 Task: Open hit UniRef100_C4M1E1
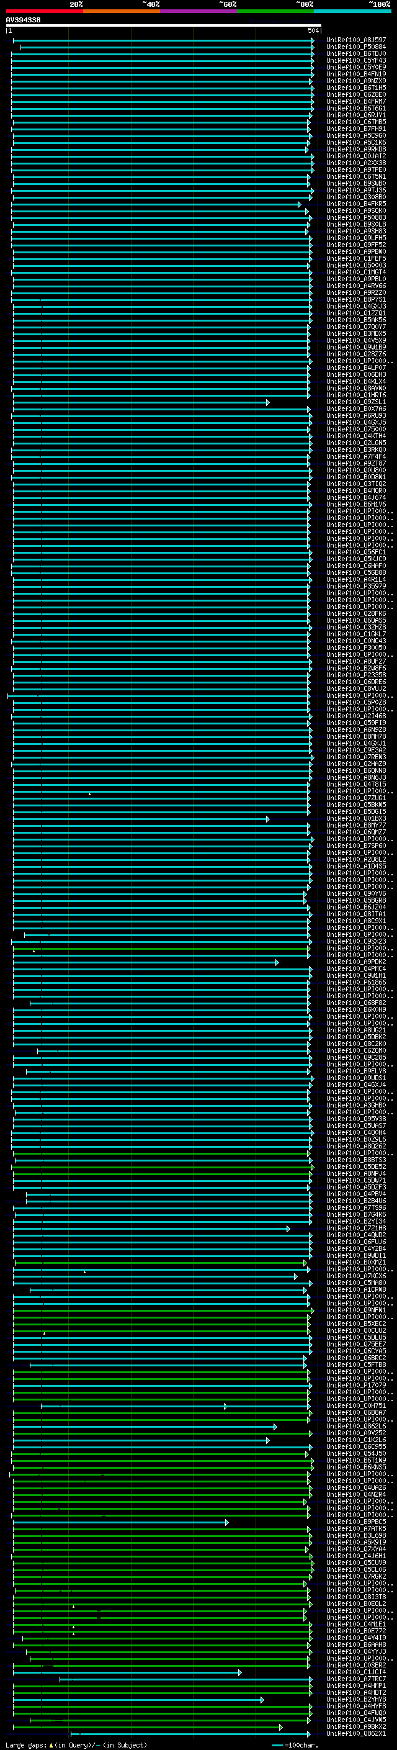pyautogui.click(x=356, y=1625)
